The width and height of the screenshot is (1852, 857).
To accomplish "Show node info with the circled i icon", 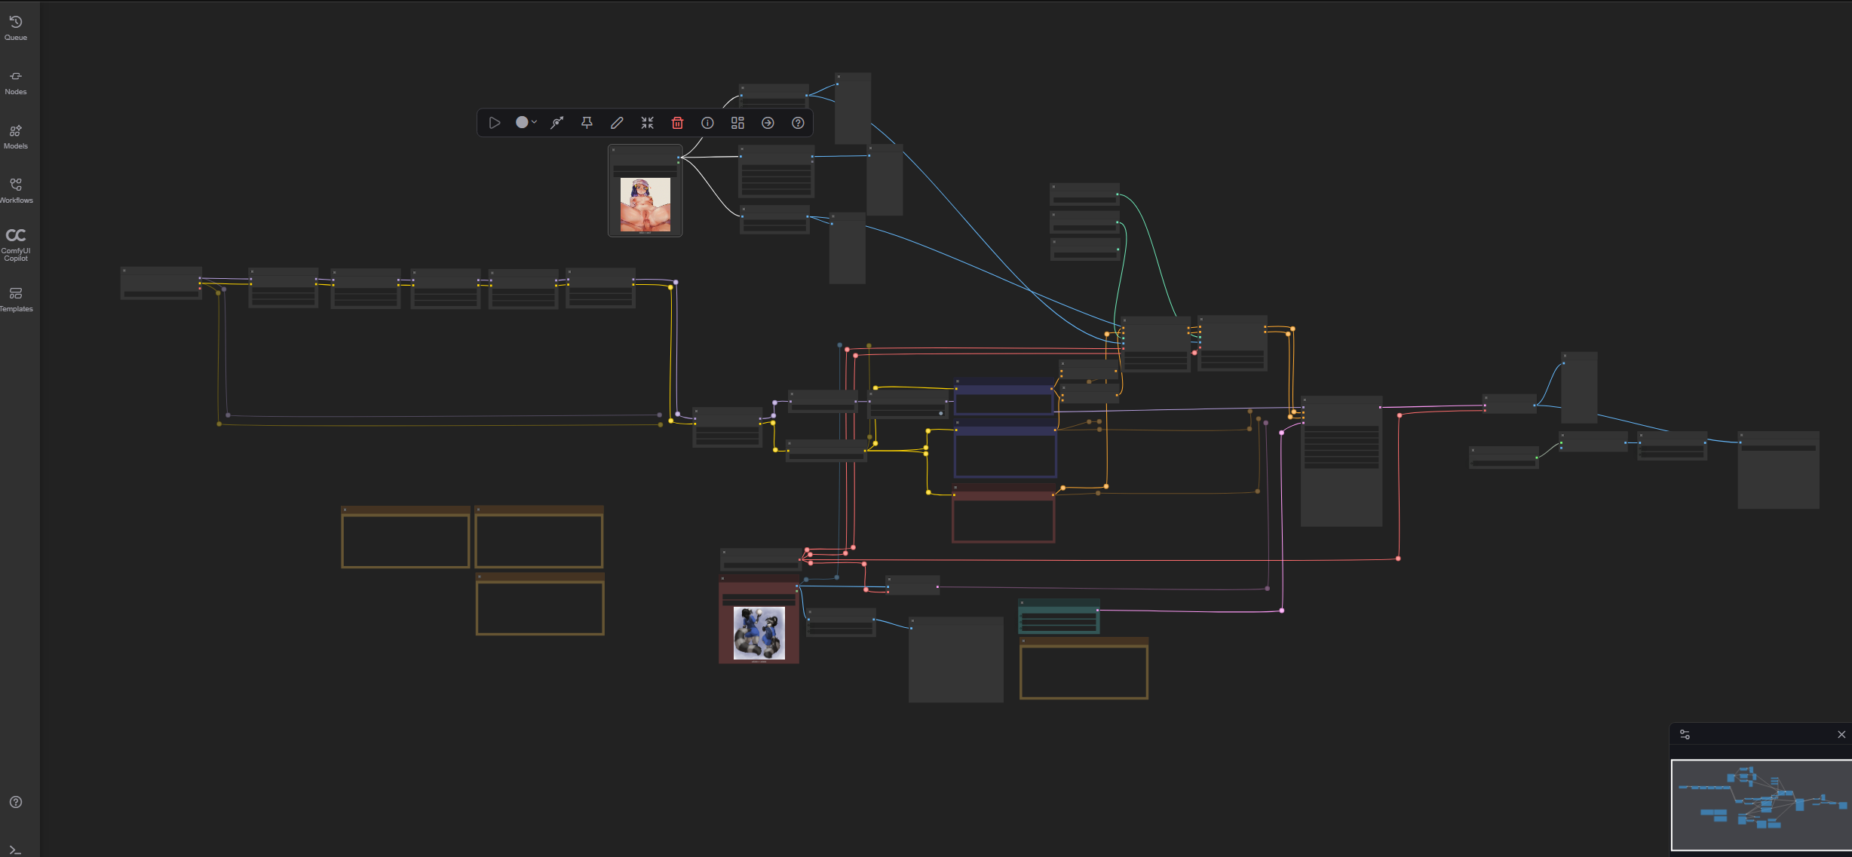I will [x=707, y=123].
